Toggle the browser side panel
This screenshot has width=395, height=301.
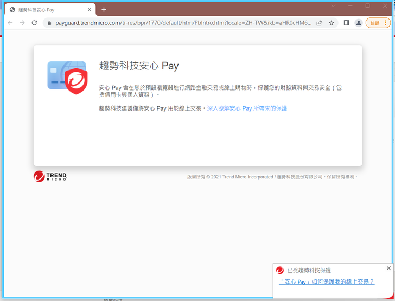click(346, 23)
